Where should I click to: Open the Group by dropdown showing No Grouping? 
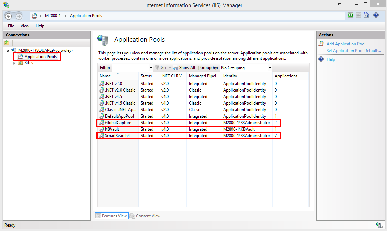(270, 67)
